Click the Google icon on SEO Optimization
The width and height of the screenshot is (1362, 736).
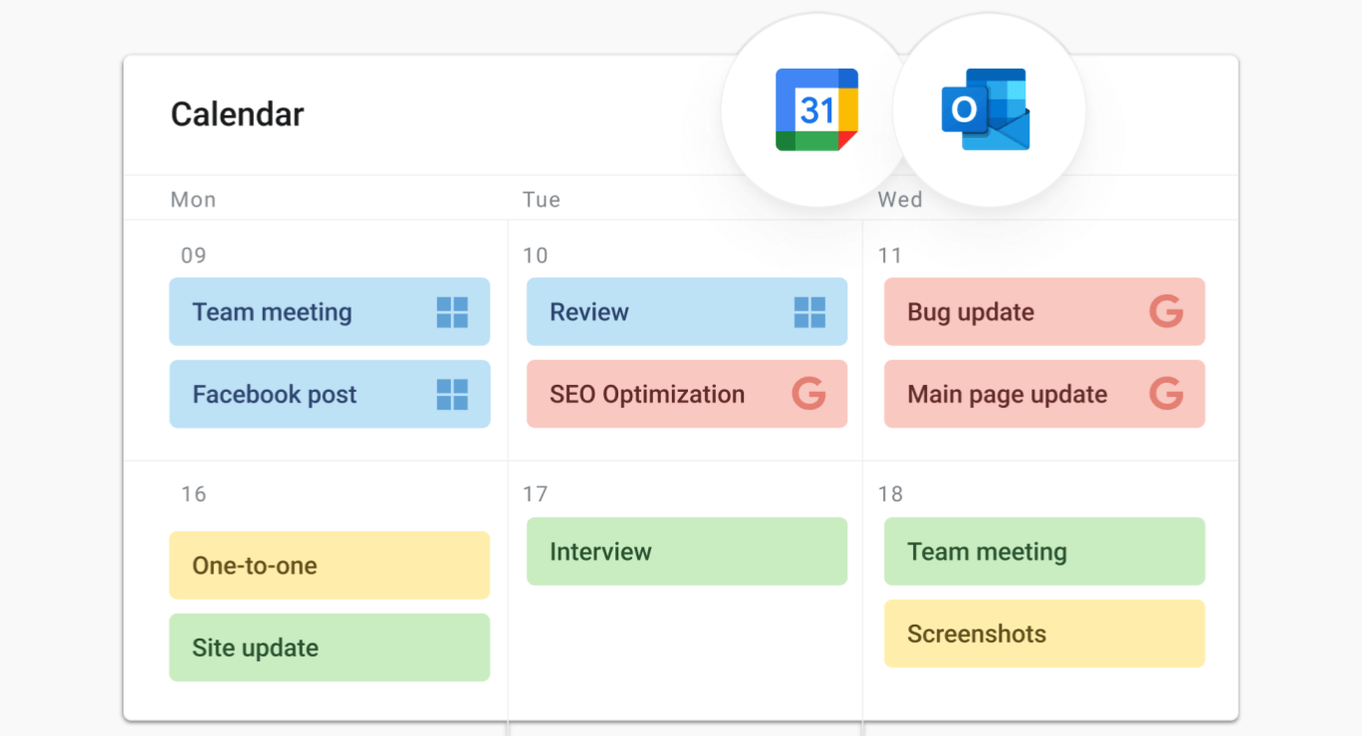pos(808,394)
